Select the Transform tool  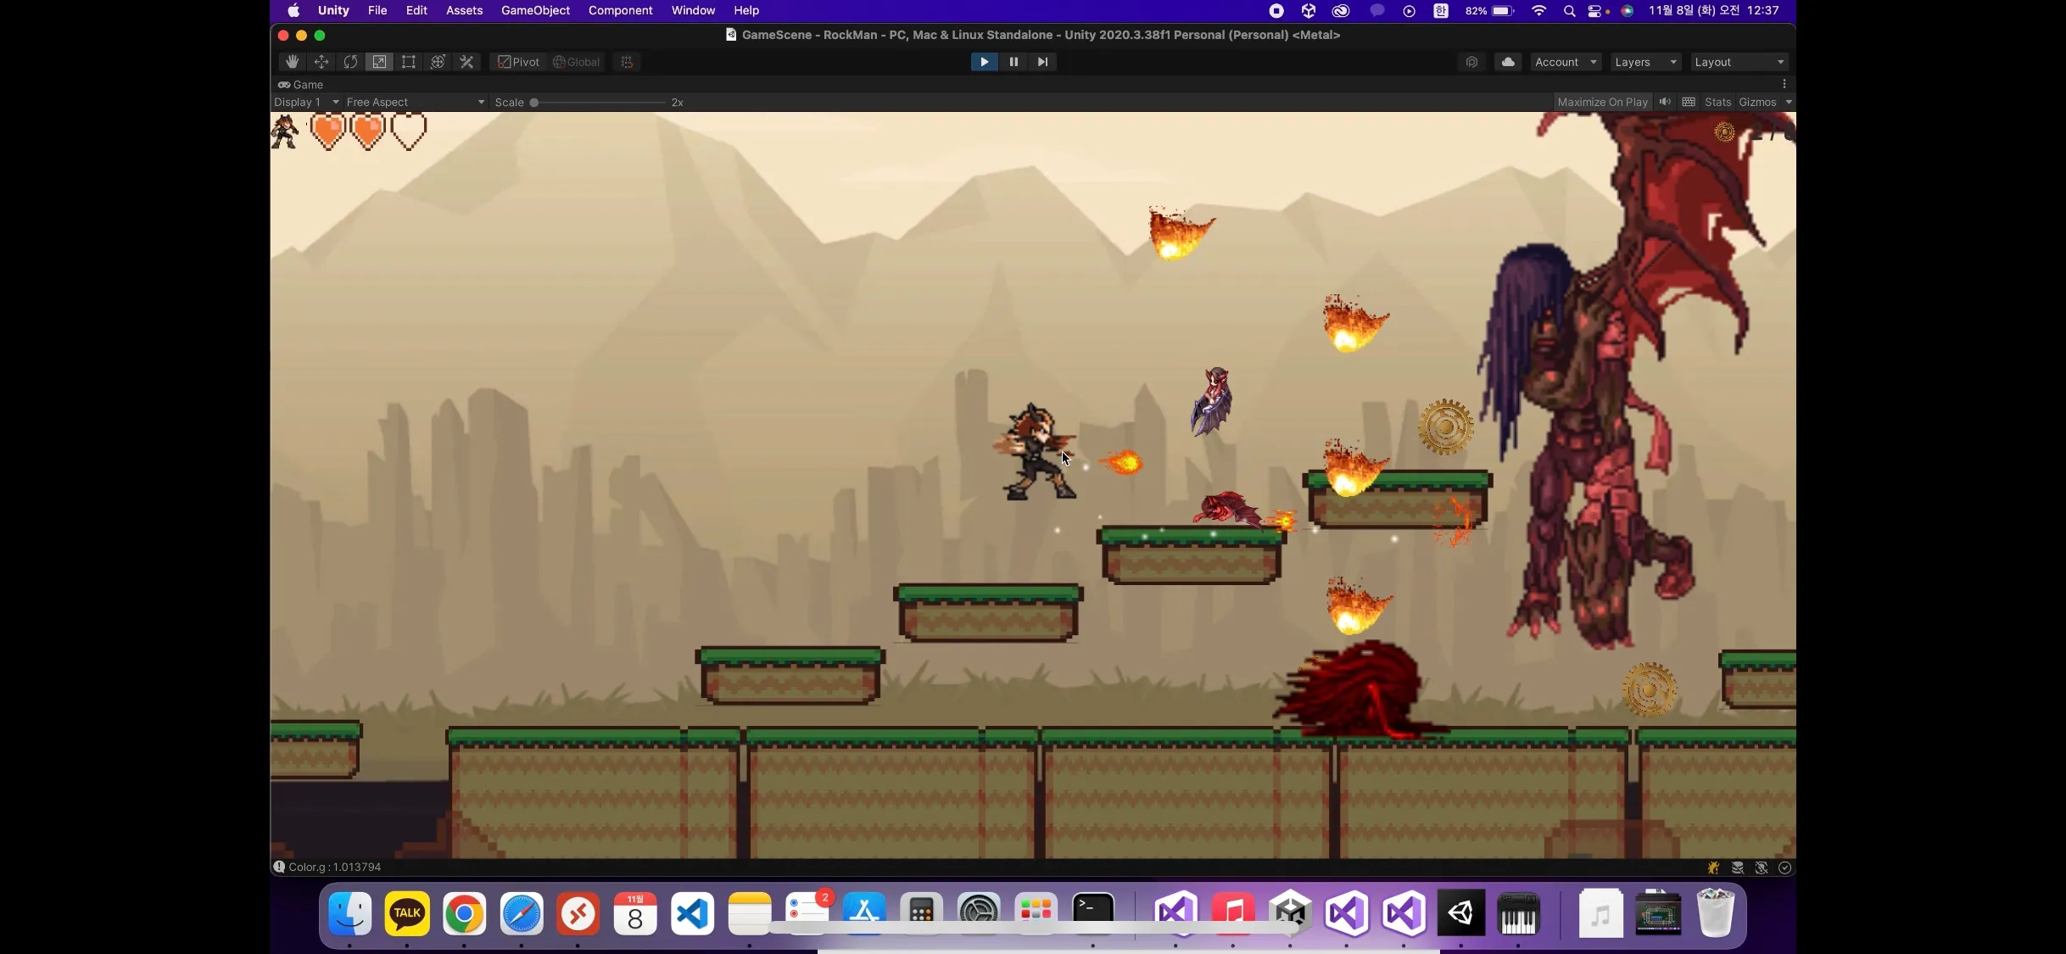[x=438, y=62]
